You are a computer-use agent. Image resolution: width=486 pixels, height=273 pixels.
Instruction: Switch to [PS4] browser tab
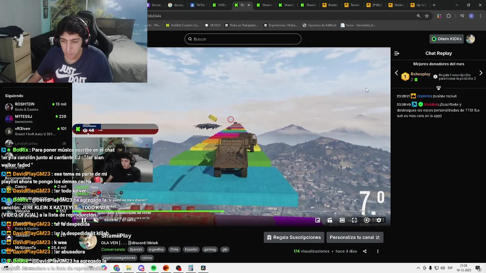(374, 5)
